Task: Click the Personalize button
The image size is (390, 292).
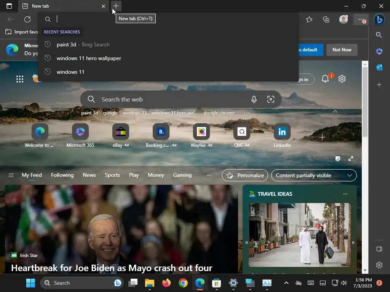Action: 245,175
